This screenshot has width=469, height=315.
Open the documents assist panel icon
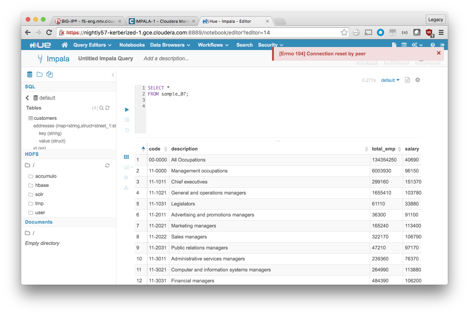[x=49, y=74]
